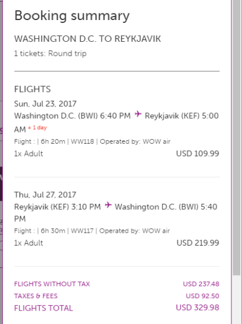Click the FLIGHTS section label

[x=32, y=90]
